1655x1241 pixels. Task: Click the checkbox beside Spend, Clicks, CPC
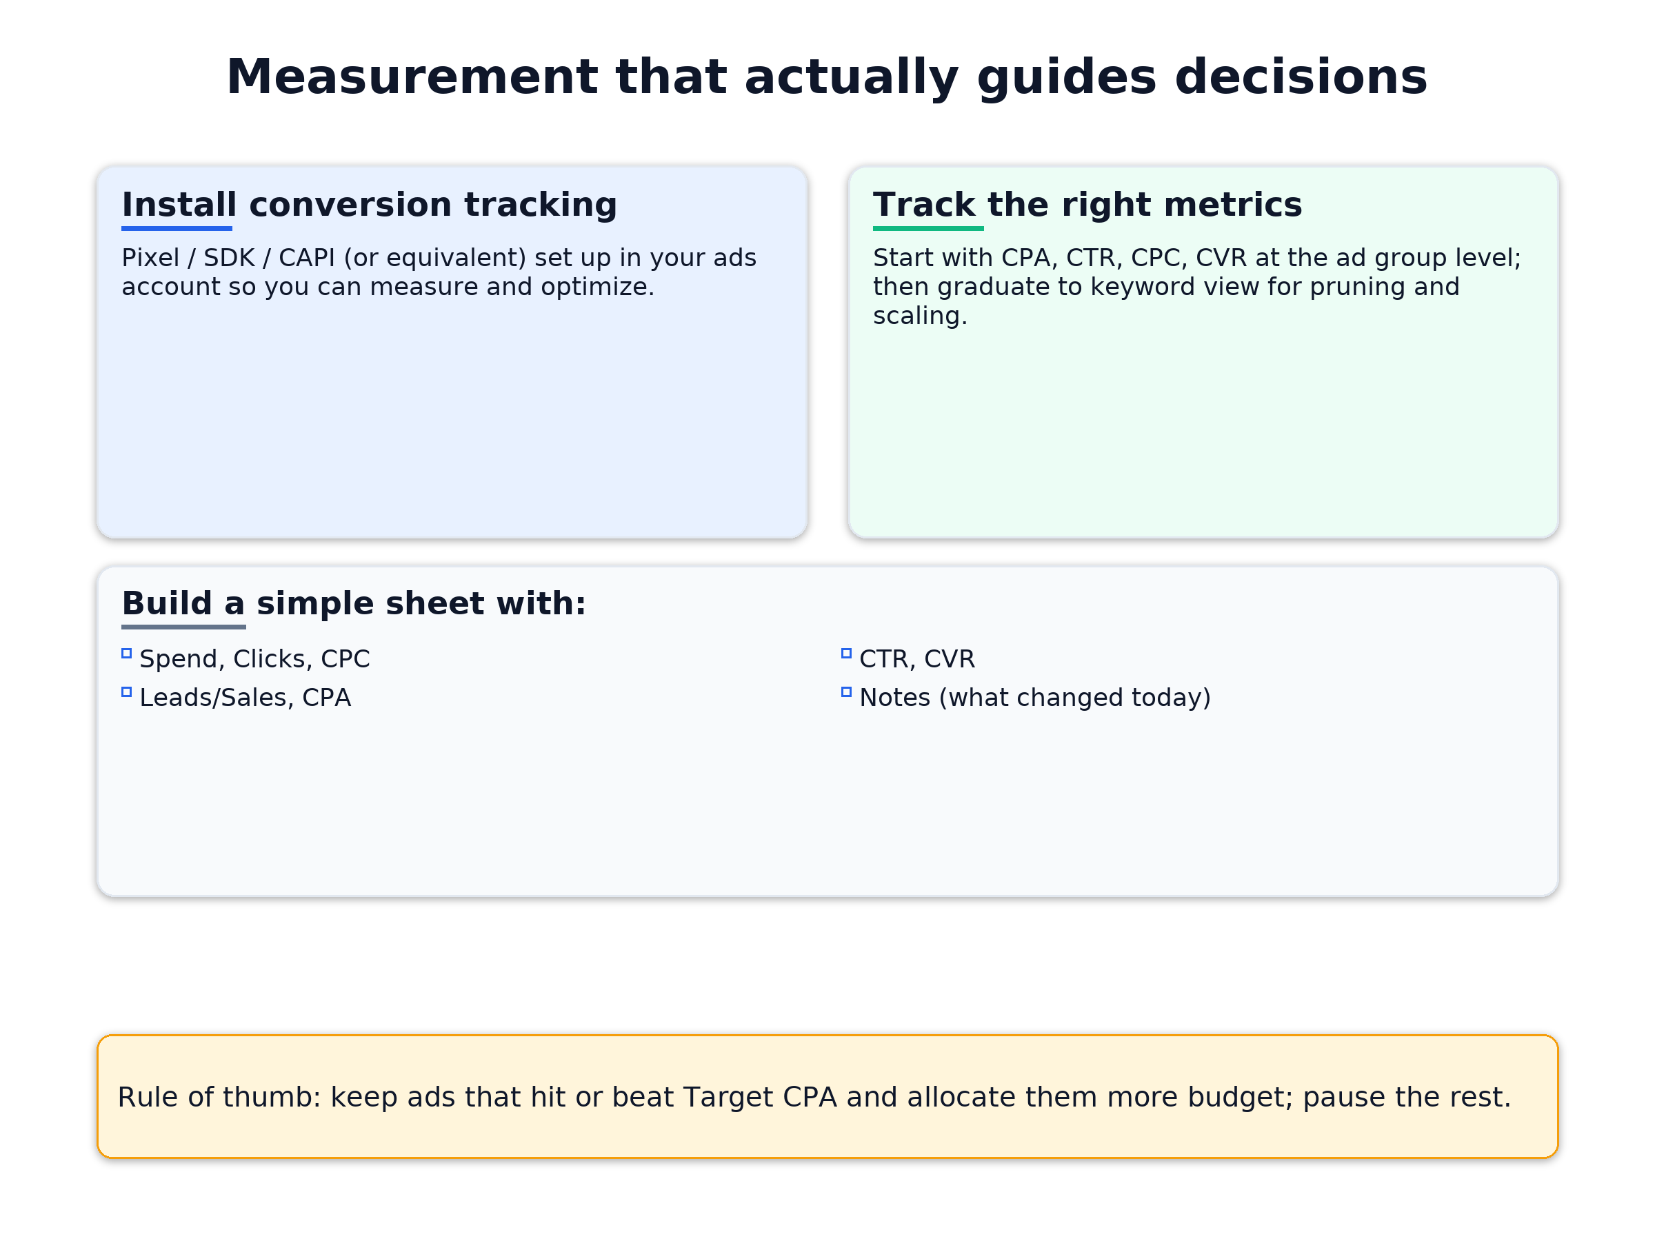click(x=126, y=653)
